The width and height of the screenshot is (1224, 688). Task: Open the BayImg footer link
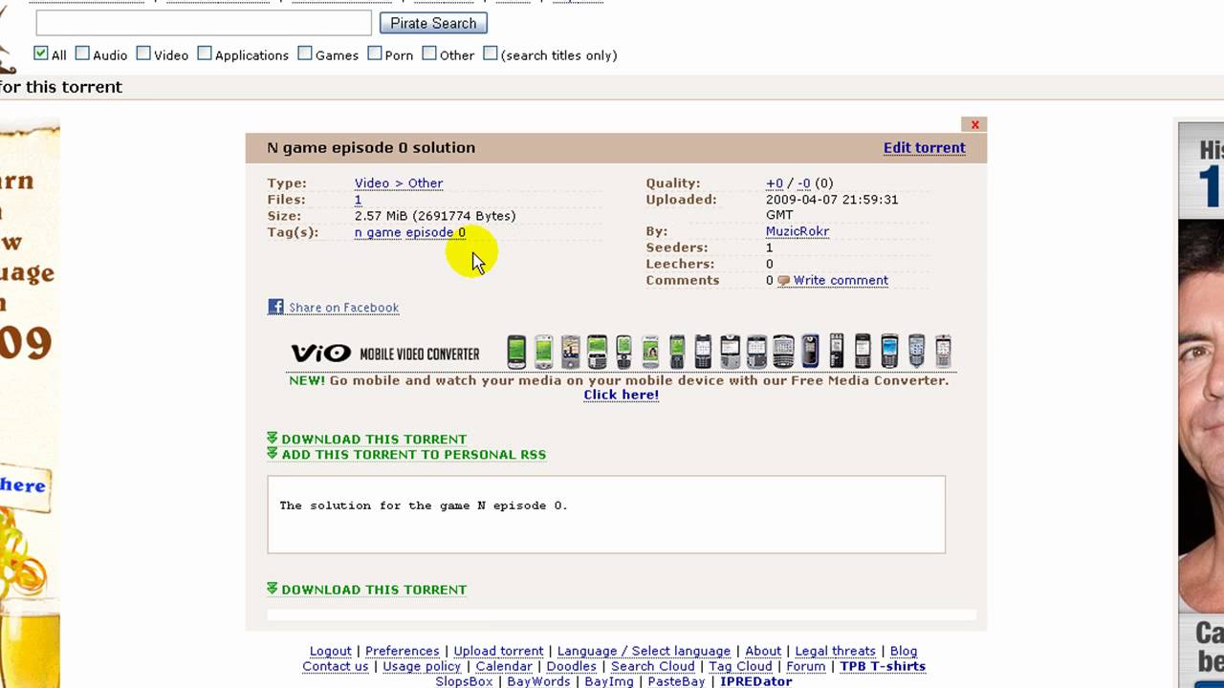pos(609,681)
